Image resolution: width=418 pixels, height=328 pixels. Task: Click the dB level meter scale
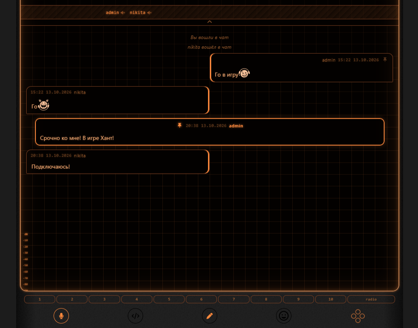[25, 261]
